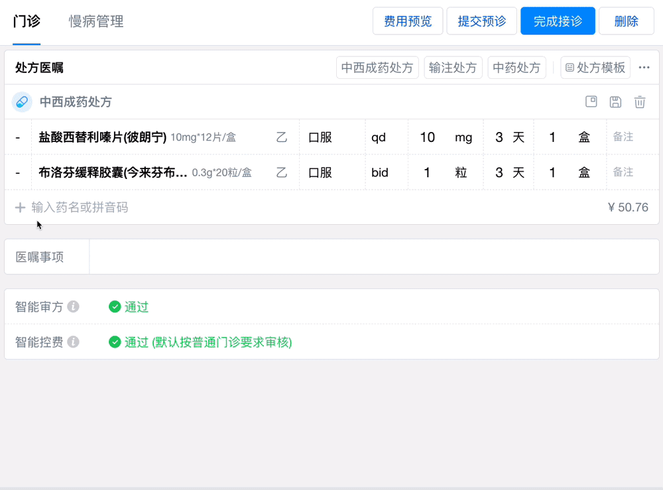Image resolution: width=663 pixels, height=490 pixels.
Task: Open the three-dot more options menu
Action: click(x=644, y=68)
